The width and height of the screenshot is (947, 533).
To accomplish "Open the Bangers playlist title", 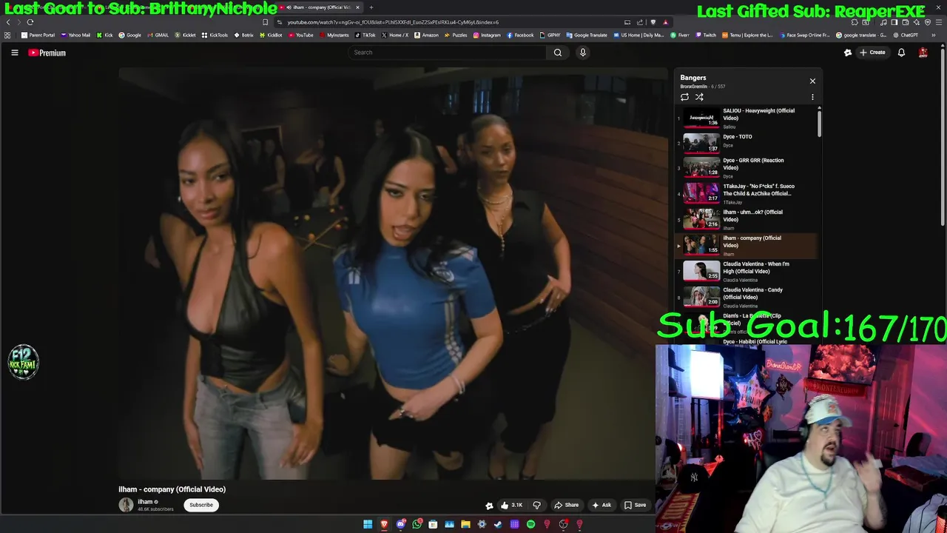I will click(x=693, y=78).
